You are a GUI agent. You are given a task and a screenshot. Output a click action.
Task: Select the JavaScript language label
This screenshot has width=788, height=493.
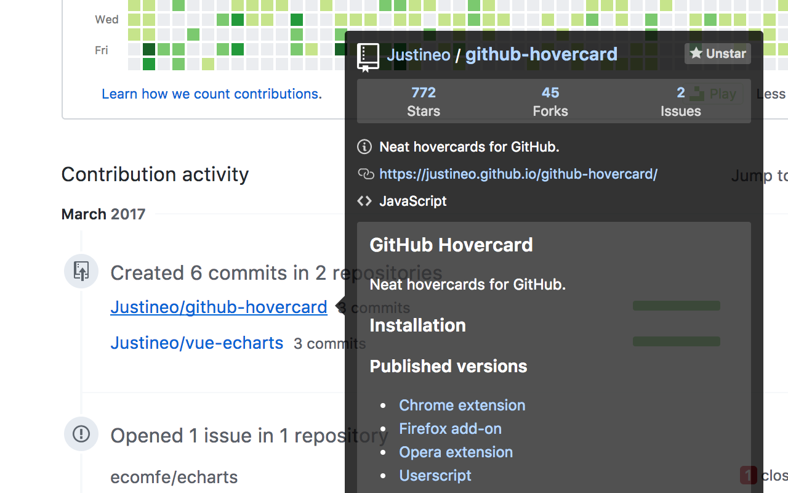click(413, 201)
